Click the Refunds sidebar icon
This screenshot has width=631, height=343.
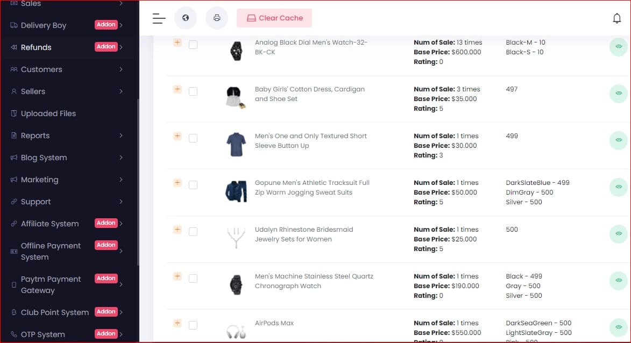click(x=13, y=47)
